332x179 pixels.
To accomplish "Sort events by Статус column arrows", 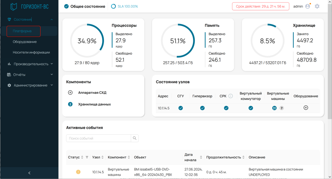I will coord(82,157).
